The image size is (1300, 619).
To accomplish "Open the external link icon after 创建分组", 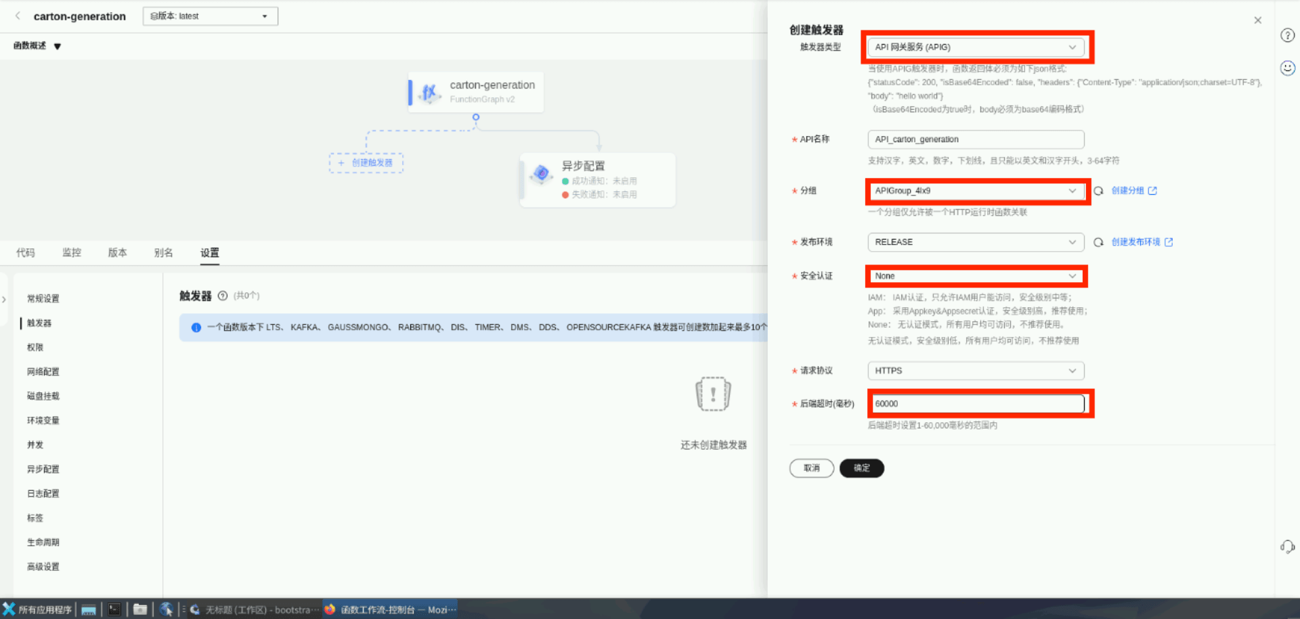I will (x=1153, y=190).
